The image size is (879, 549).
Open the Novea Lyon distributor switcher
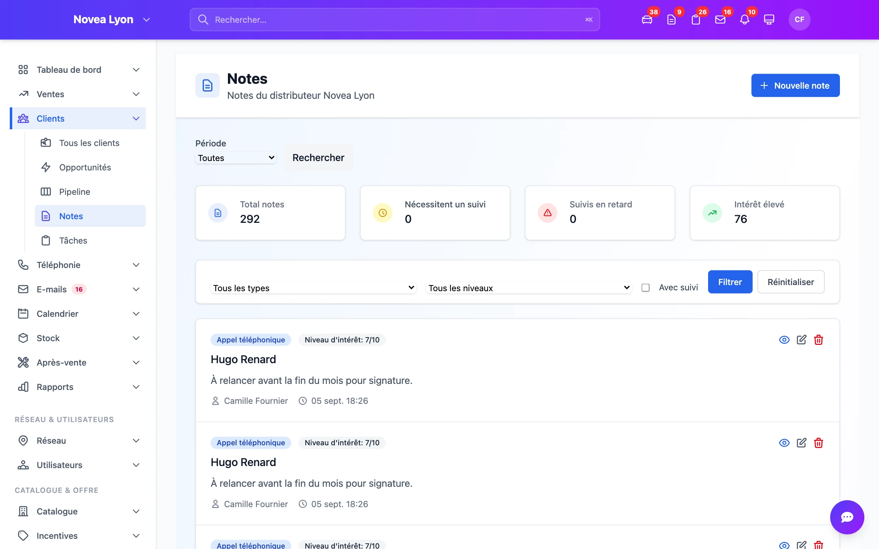tap(112, 20)
